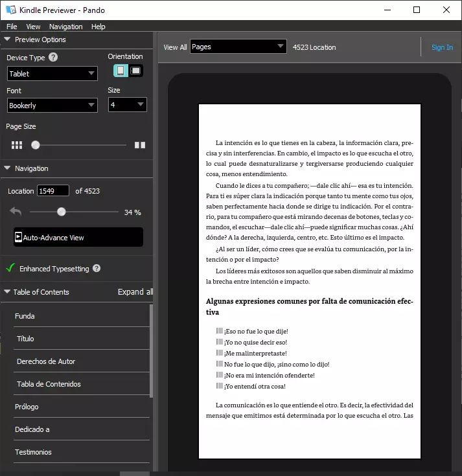Click the list item '¡Yo entendí otra cosa!'
Viewport: 462px width, 476px height.
pos(255,387)
